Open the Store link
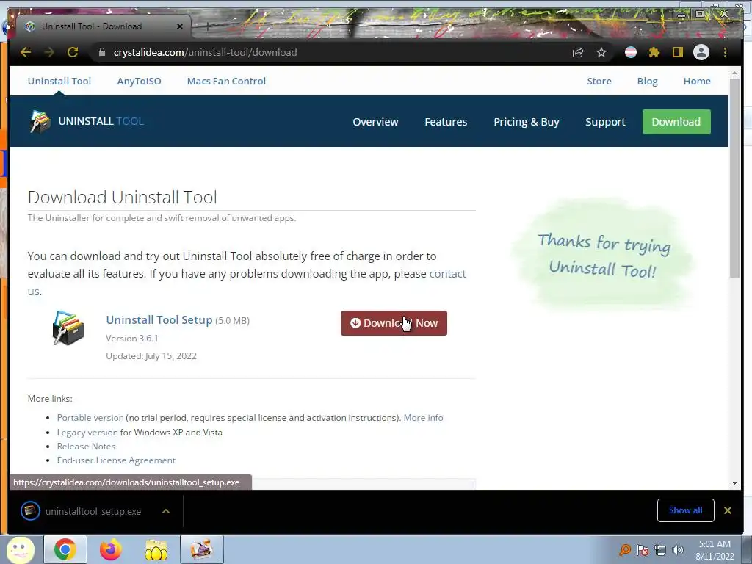 599,81
